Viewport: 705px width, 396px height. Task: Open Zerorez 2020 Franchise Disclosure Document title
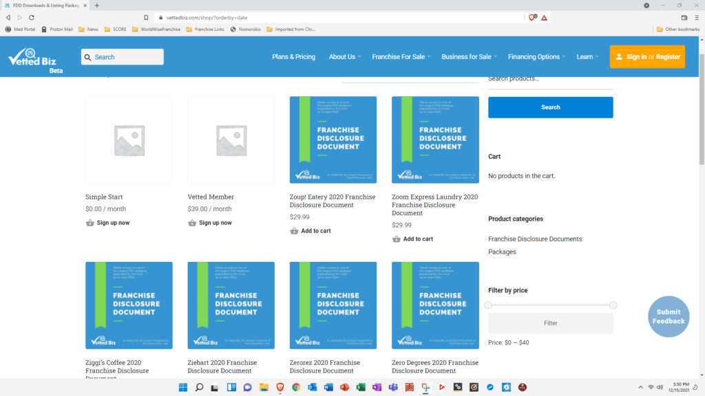pos(325,366)
